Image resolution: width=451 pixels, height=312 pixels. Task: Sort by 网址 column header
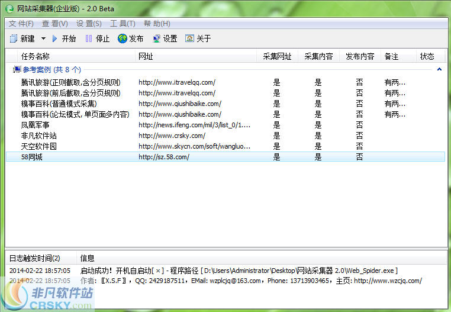pyautogui.click(x=196, y=56)
